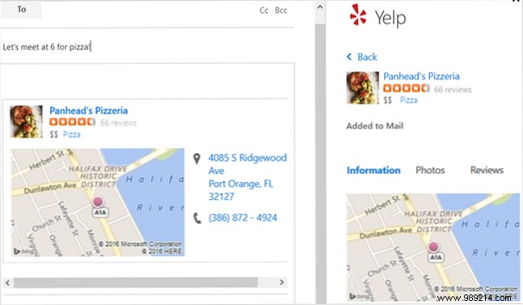Click the right arrow of horizontal scrollbar
Image resolution: width=523 pixels, height=305 pixels.
[281, 282]
